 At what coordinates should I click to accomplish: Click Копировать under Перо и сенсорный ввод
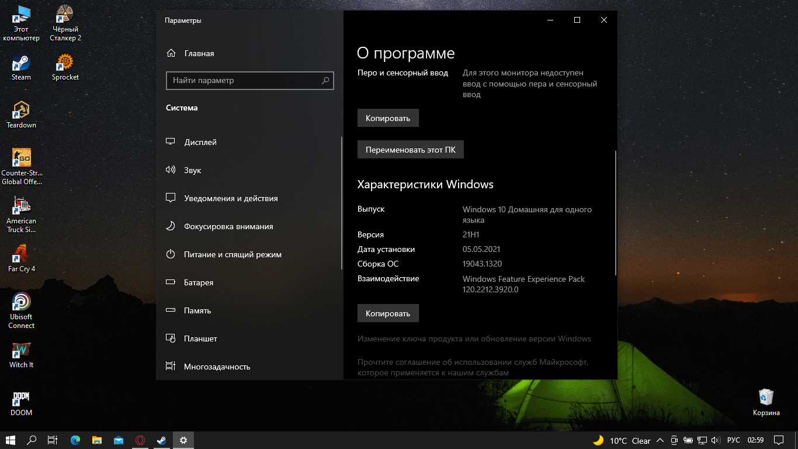point(388,118)
